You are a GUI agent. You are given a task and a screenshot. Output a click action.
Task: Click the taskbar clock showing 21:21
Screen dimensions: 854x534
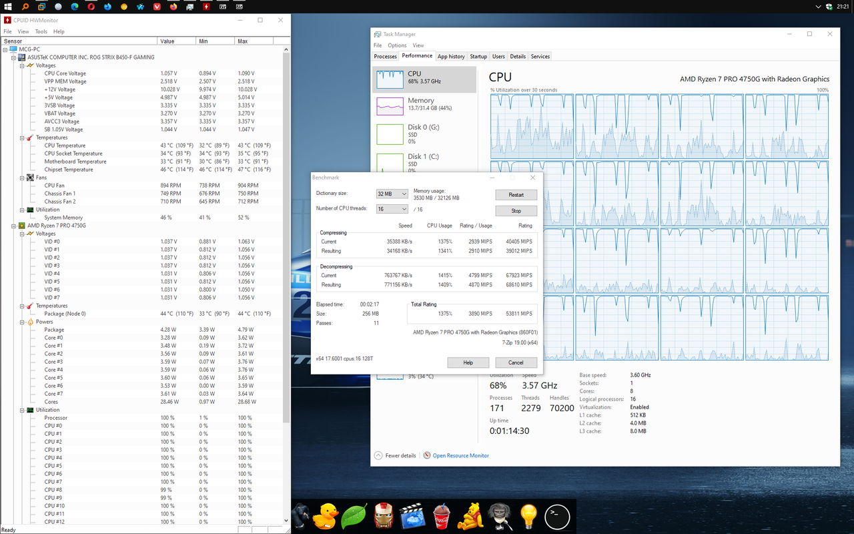842,7
